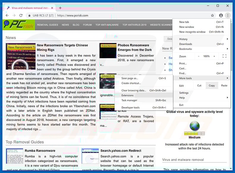
Task: Increase zoom with plus button
Action: (214, 56)
